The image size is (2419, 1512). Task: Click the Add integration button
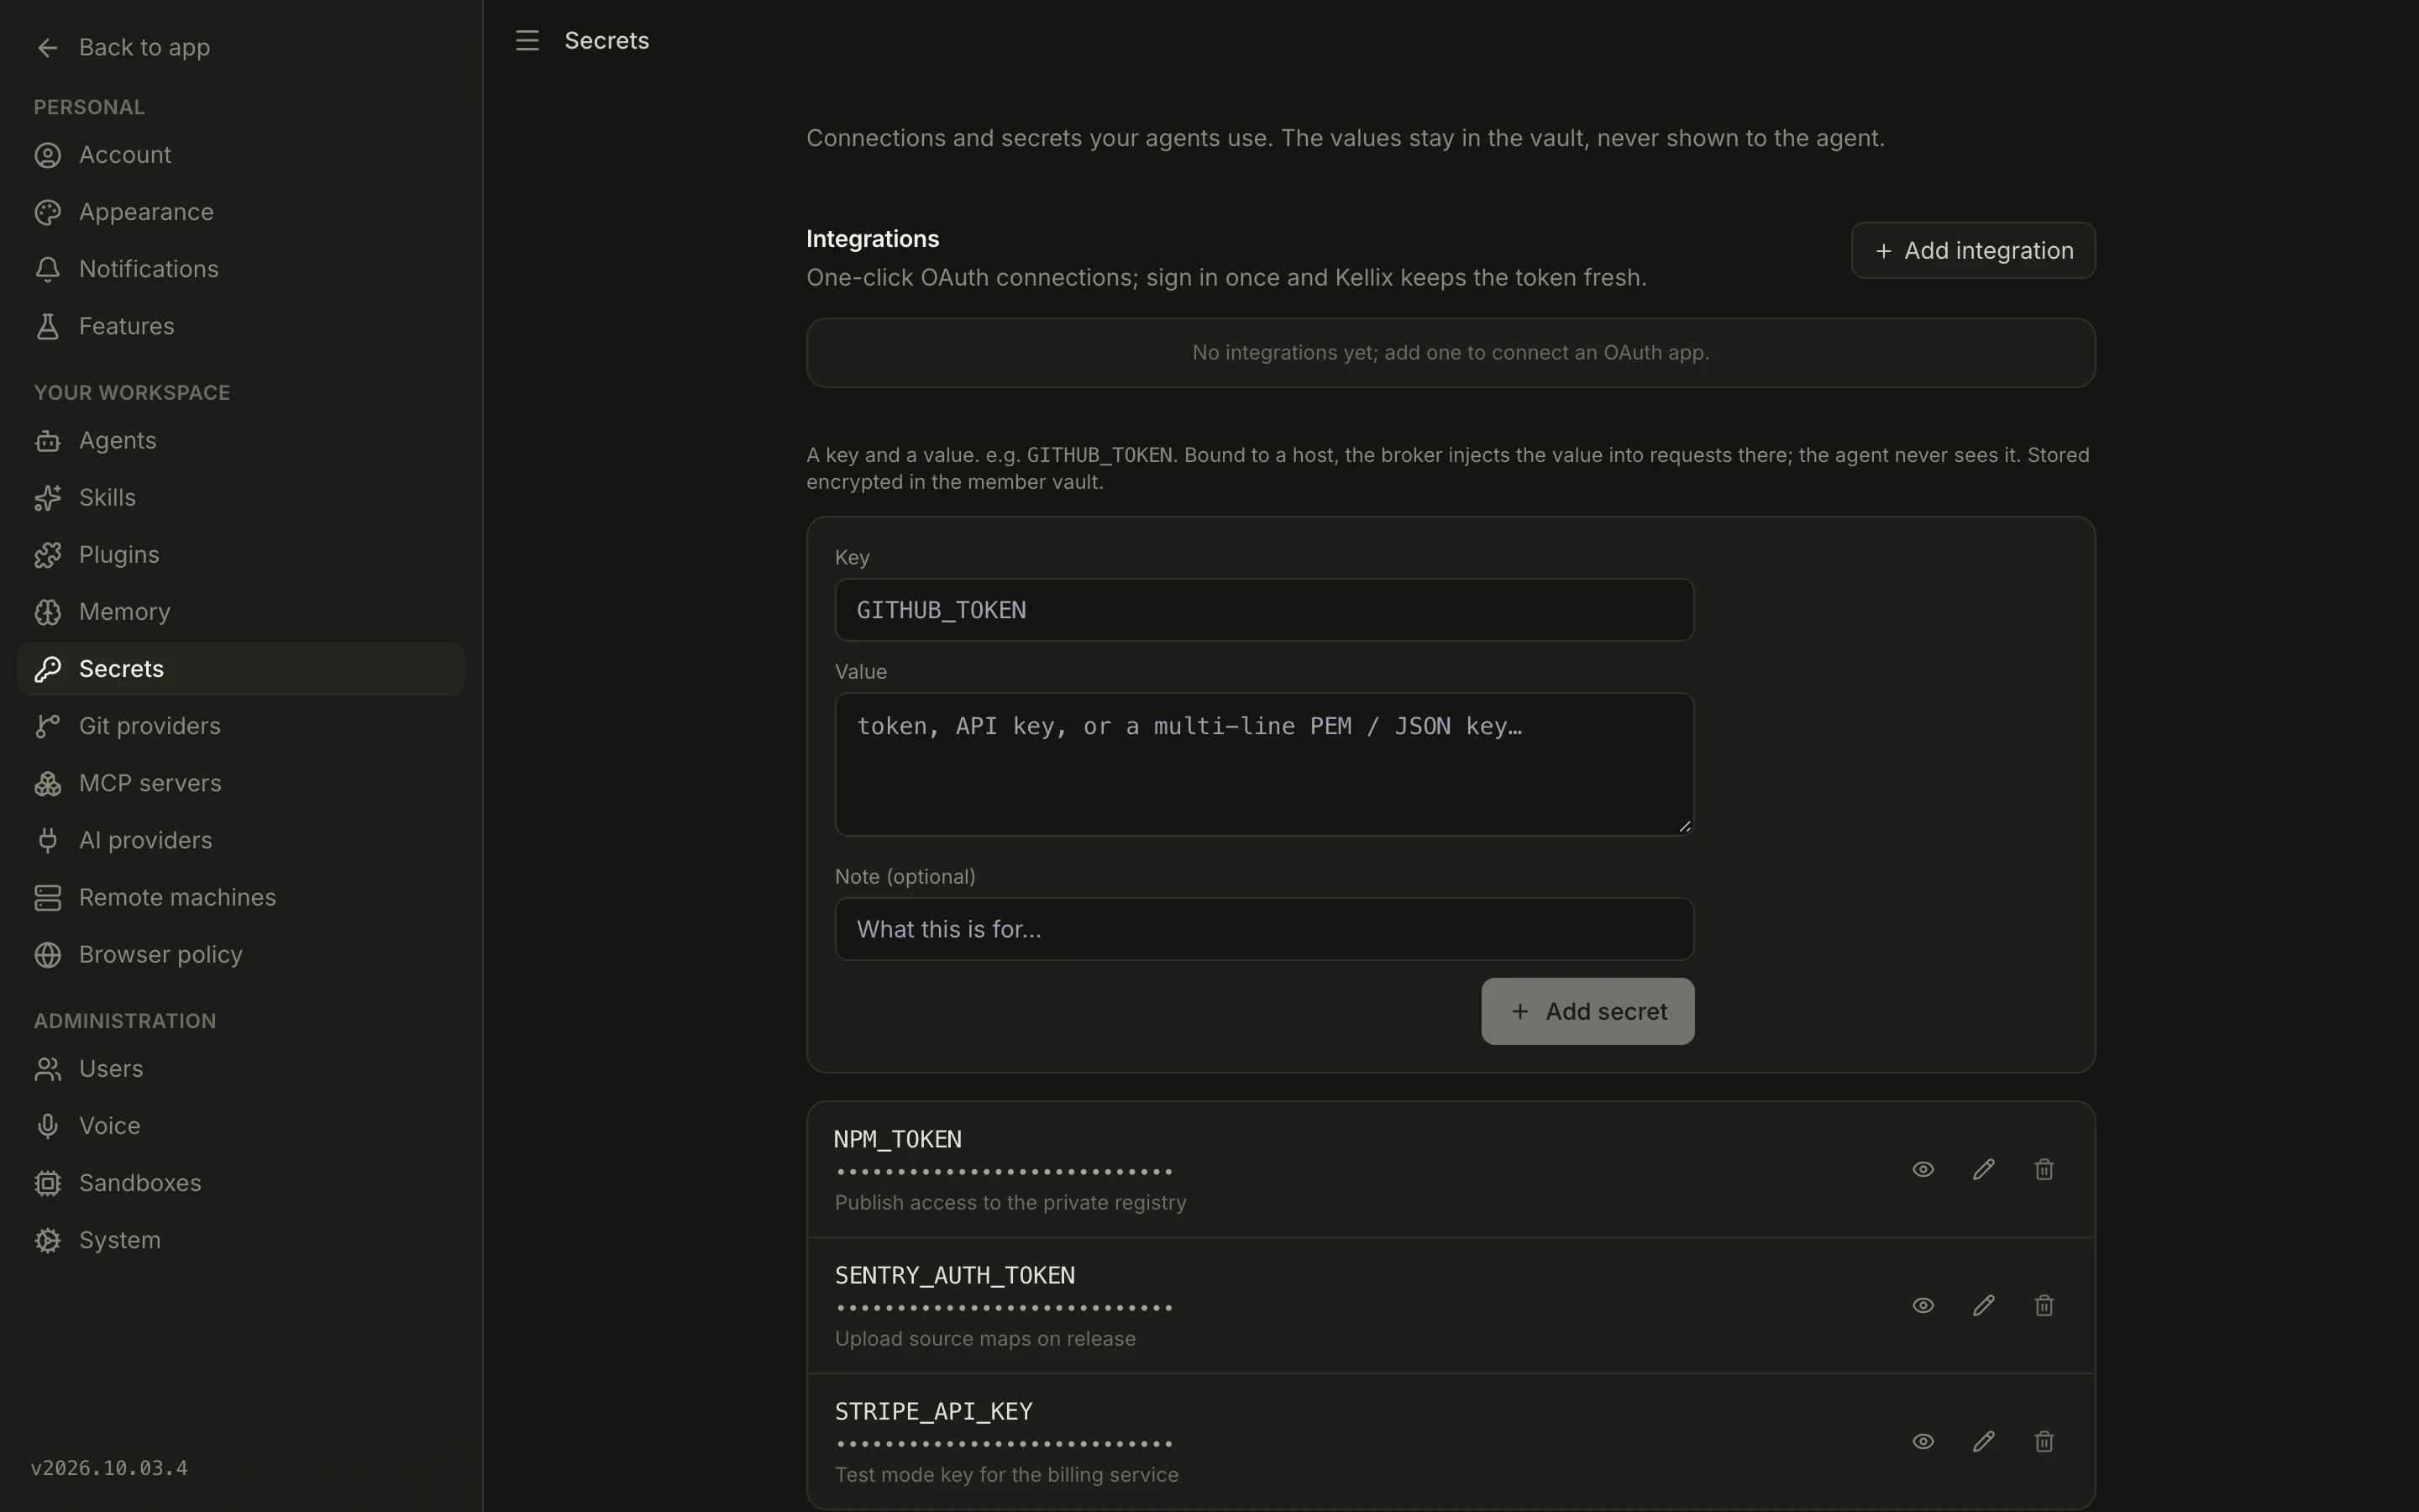click(x=1972, y=250)
